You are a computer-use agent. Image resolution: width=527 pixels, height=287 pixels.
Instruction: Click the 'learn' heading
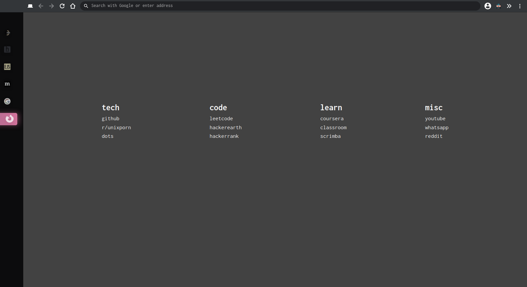pyautogui.click(x=331, y=108)
